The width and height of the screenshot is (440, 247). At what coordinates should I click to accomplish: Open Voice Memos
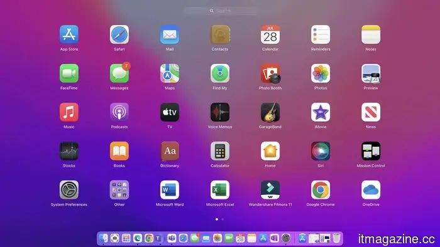pyautogui.click(x=220, y=112)
